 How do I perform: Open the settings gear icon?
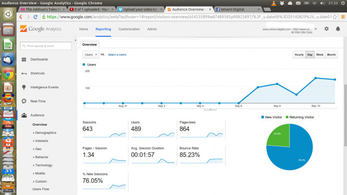[x=326, y=29]
